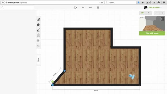Open the chat bubble icon in browser toolbar
167x94 pixels.
click(159, 2)
